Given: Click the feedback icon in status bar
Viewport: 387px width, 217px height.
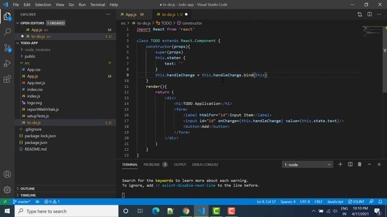Looking at the screenshot, I should (371, 201).
